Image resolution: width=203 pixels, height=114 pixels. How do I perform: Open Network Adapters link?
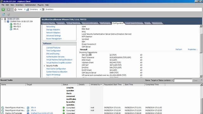coord(53,33)
